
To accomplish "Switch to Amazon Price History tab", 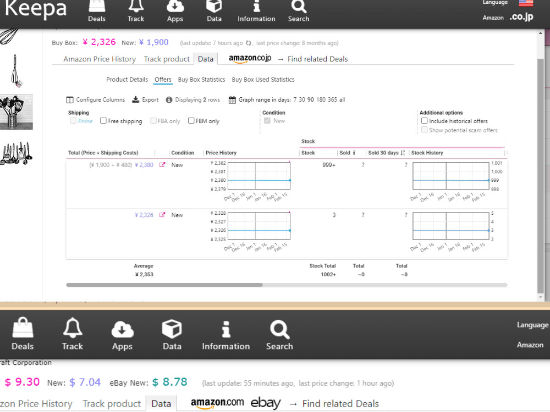I will coord(100,59).
